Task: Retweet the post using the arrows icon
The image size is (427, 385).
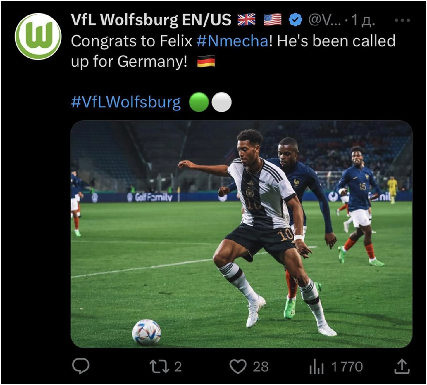Action: (159, 367)
